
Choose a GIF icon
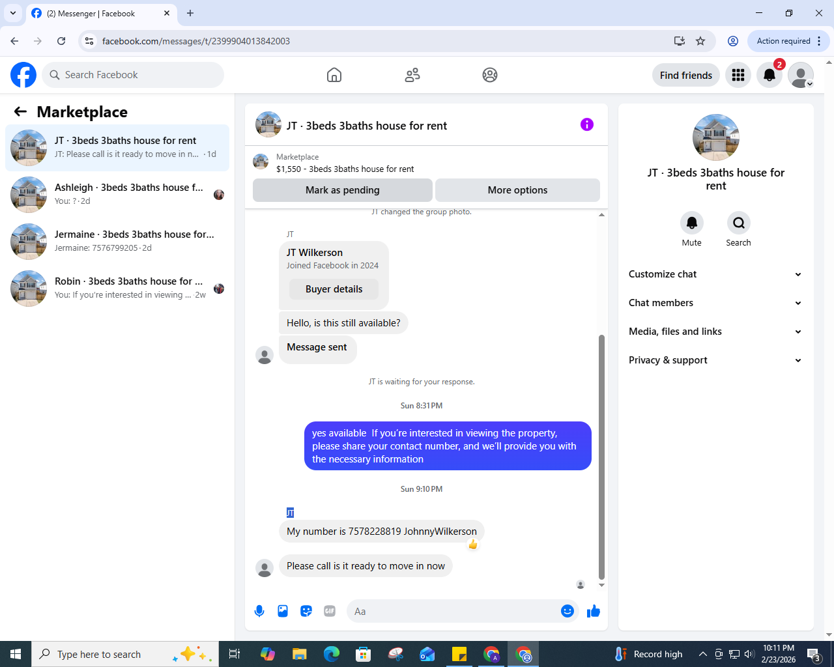click(330, 611)
